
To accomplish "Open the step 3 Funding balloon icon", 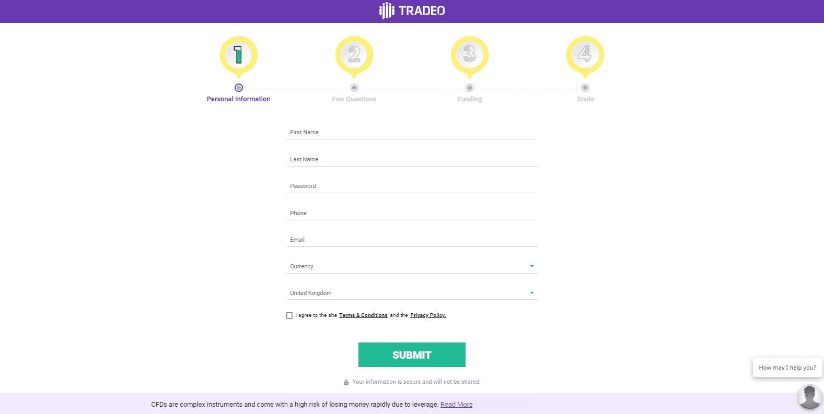I will 469,54.
